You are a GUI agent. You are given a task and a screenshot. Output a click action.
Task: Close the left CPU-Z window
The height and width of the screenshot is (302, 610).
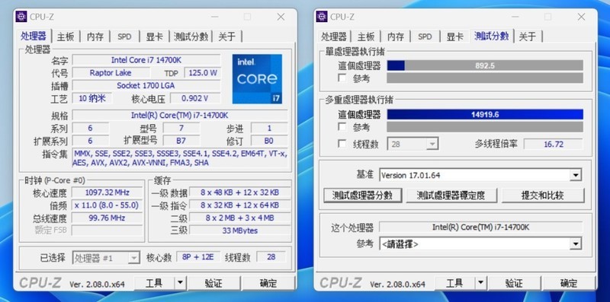281,17
